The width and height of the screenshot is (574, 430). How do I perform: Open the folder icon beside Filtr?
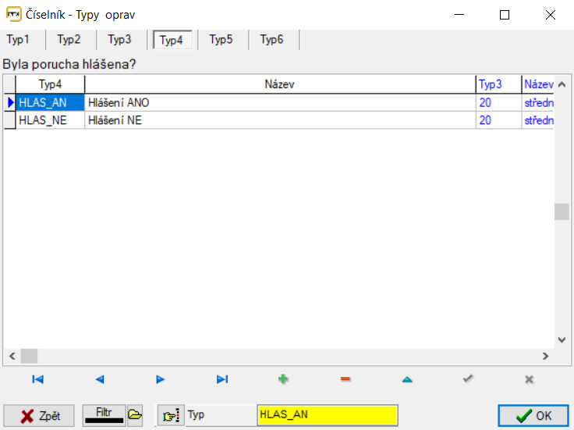pyautogui.click(x=135, y=415)
